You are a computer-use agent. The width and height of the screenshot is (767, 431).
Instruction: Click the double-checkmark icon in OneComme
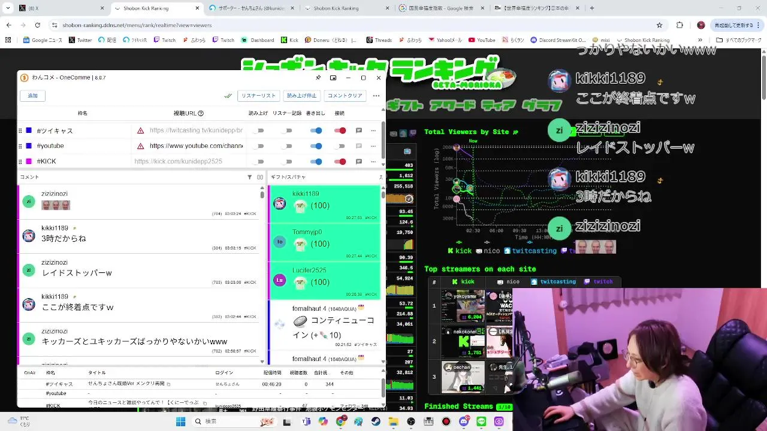tap(228, 96)
